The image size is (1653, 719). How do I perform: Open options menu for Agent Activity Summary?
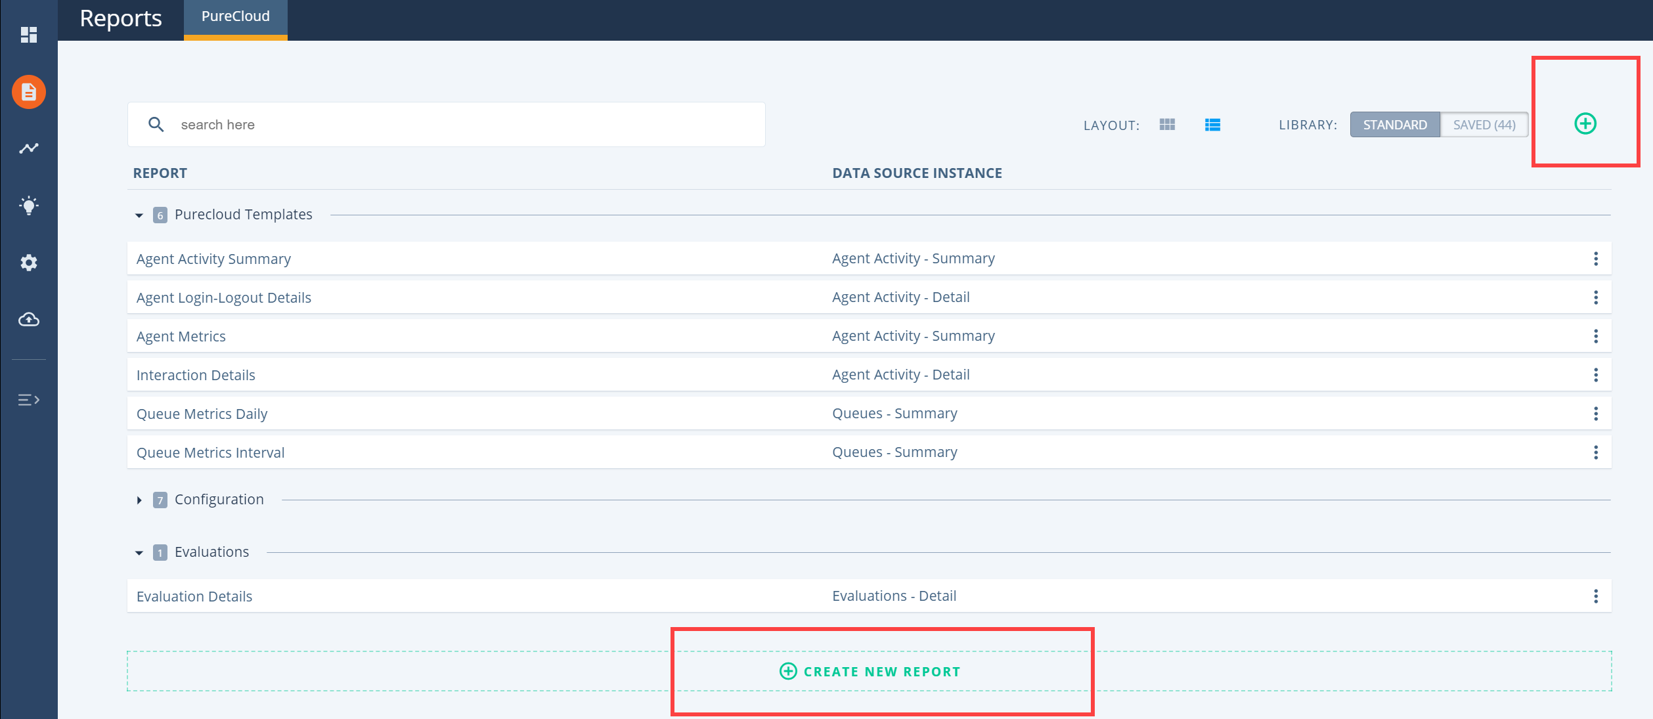coord(1596,259)
